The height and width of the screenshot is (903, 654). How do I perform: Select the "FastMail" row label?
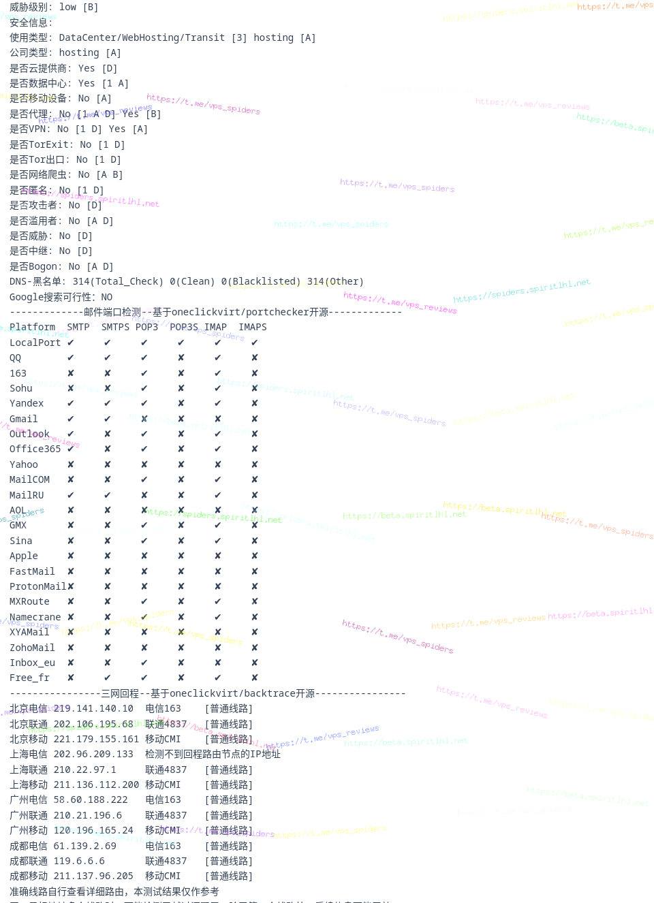(x=33, y=571)
